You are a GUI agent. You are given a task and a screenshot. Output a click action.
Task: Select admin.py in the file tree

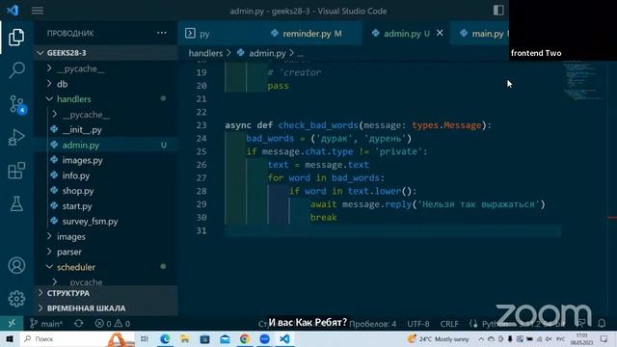click(105, 146)
